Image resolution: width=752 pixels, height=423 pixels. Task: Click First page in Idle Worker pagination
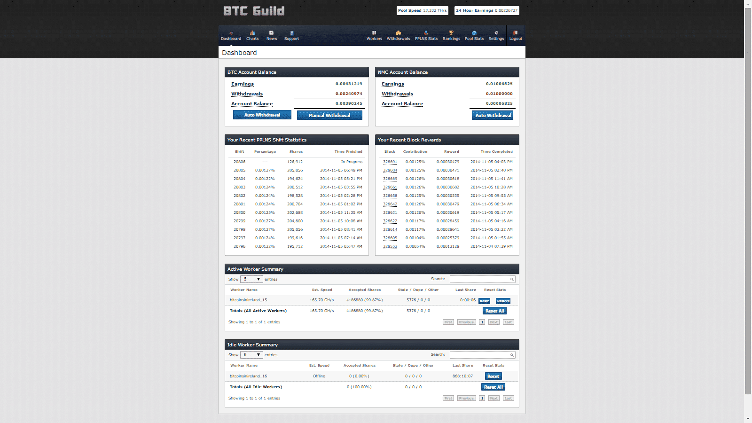click(448, 398)
